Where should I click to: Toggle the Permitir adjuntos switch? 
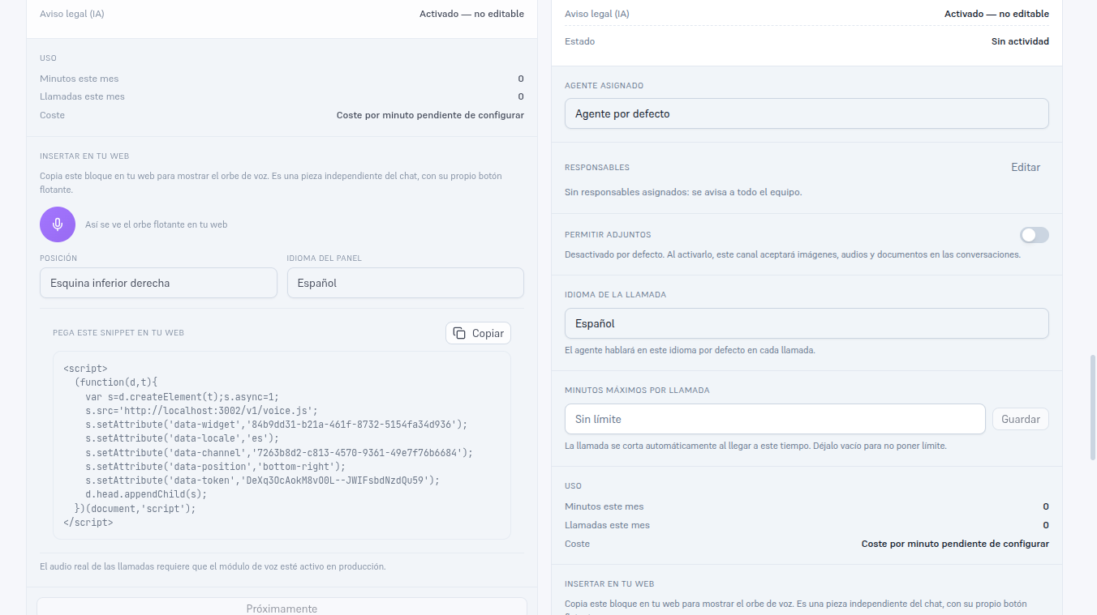point(1035,235)
